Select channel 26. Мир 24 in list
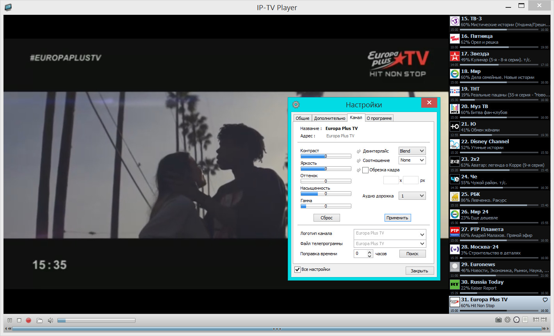 click(x=500, y=216)
